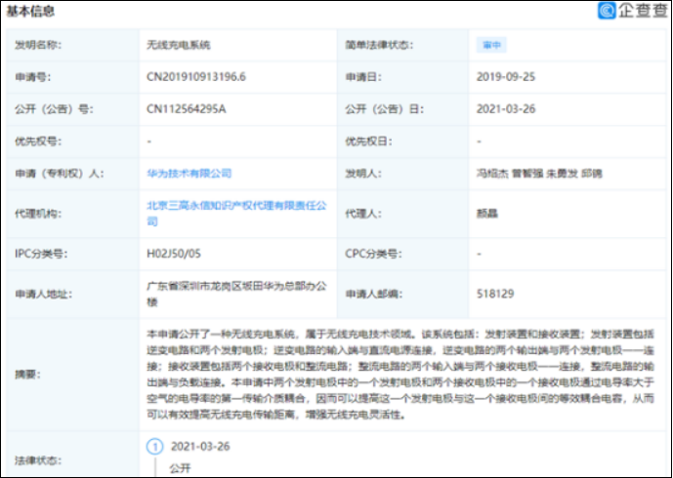Select the application number CN201910913196.6

click(196, 77)
